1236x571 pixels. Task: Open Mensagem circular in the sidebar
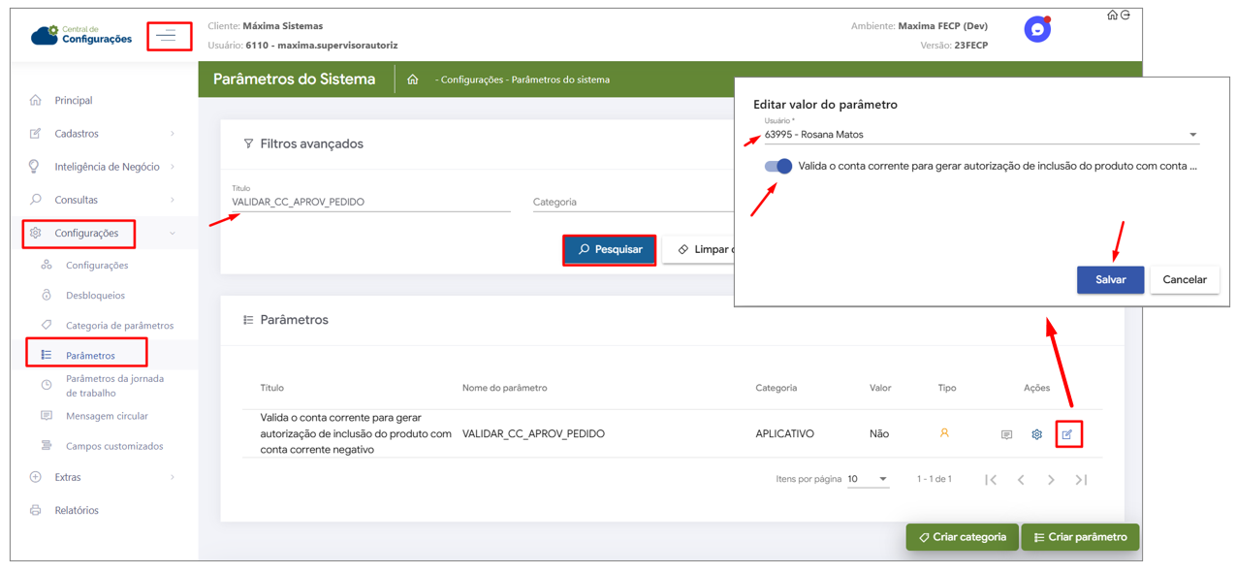pos(107,416)
